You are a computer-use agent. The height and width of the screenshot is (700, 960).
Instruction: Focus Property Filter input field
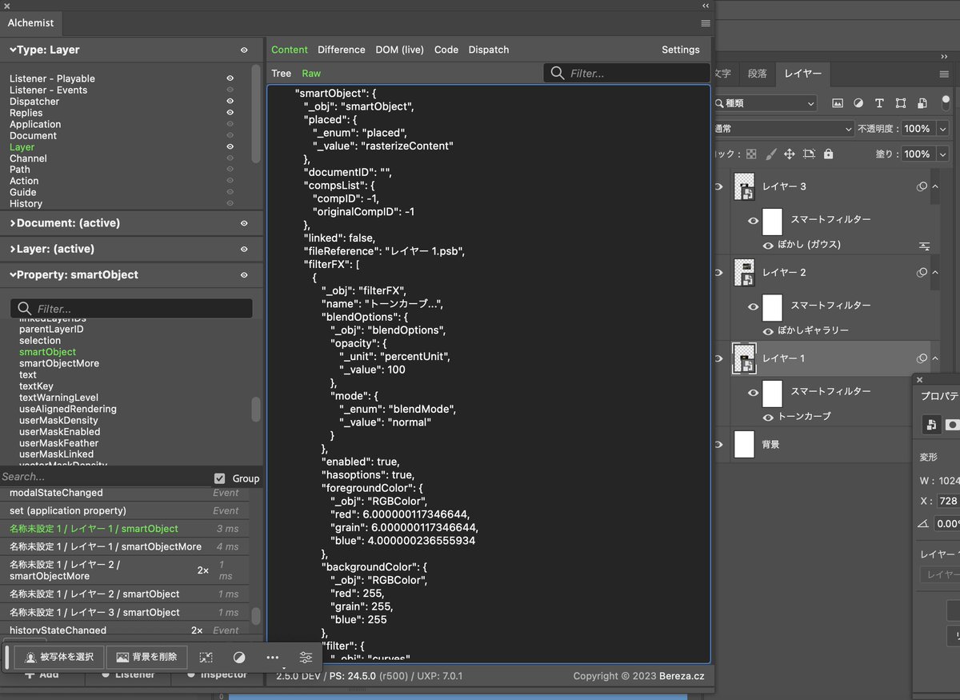[x=131, y=308]
